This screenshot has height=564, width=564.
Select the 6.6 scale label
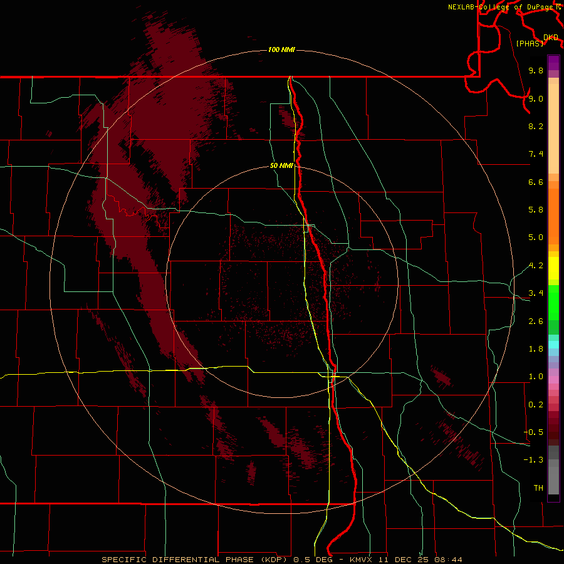coord(536,182)
